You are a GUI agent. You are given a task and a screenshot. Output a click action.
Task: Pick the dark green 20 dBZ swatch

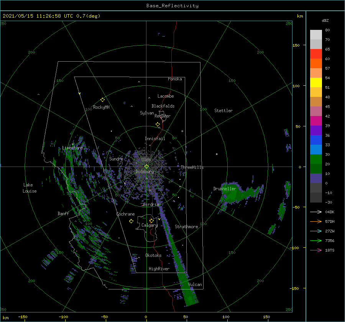point(316,168)
